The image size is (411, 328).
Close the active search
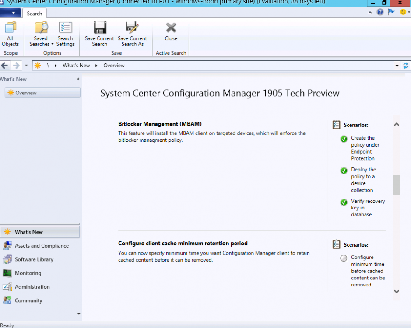point(171,28)
